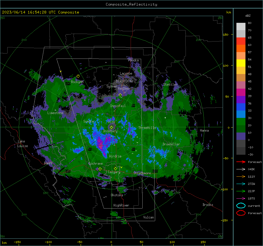Click the magenta 18TS arrow in legend

[241, 199]
